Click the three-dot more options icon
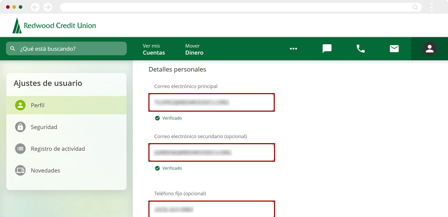Viewport: 448px width, 217px height. pyautogui.click(x=293, y=49)
